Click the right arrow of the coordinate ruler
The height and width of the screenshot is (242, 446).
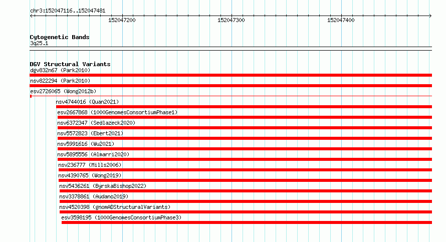[430, 16]
